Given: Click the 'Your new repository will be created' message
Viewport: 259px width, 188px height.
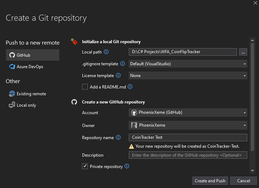Looking at the screenshot, I should pyautogui.click(x=187, y=146).
